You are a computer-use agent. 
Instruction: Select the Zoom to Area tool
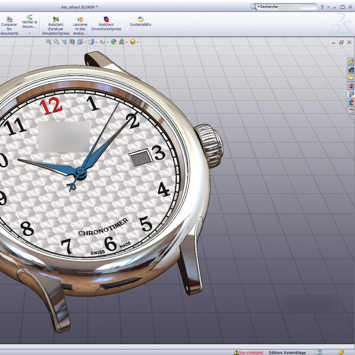pyautogui.click(x=56, y=42)
